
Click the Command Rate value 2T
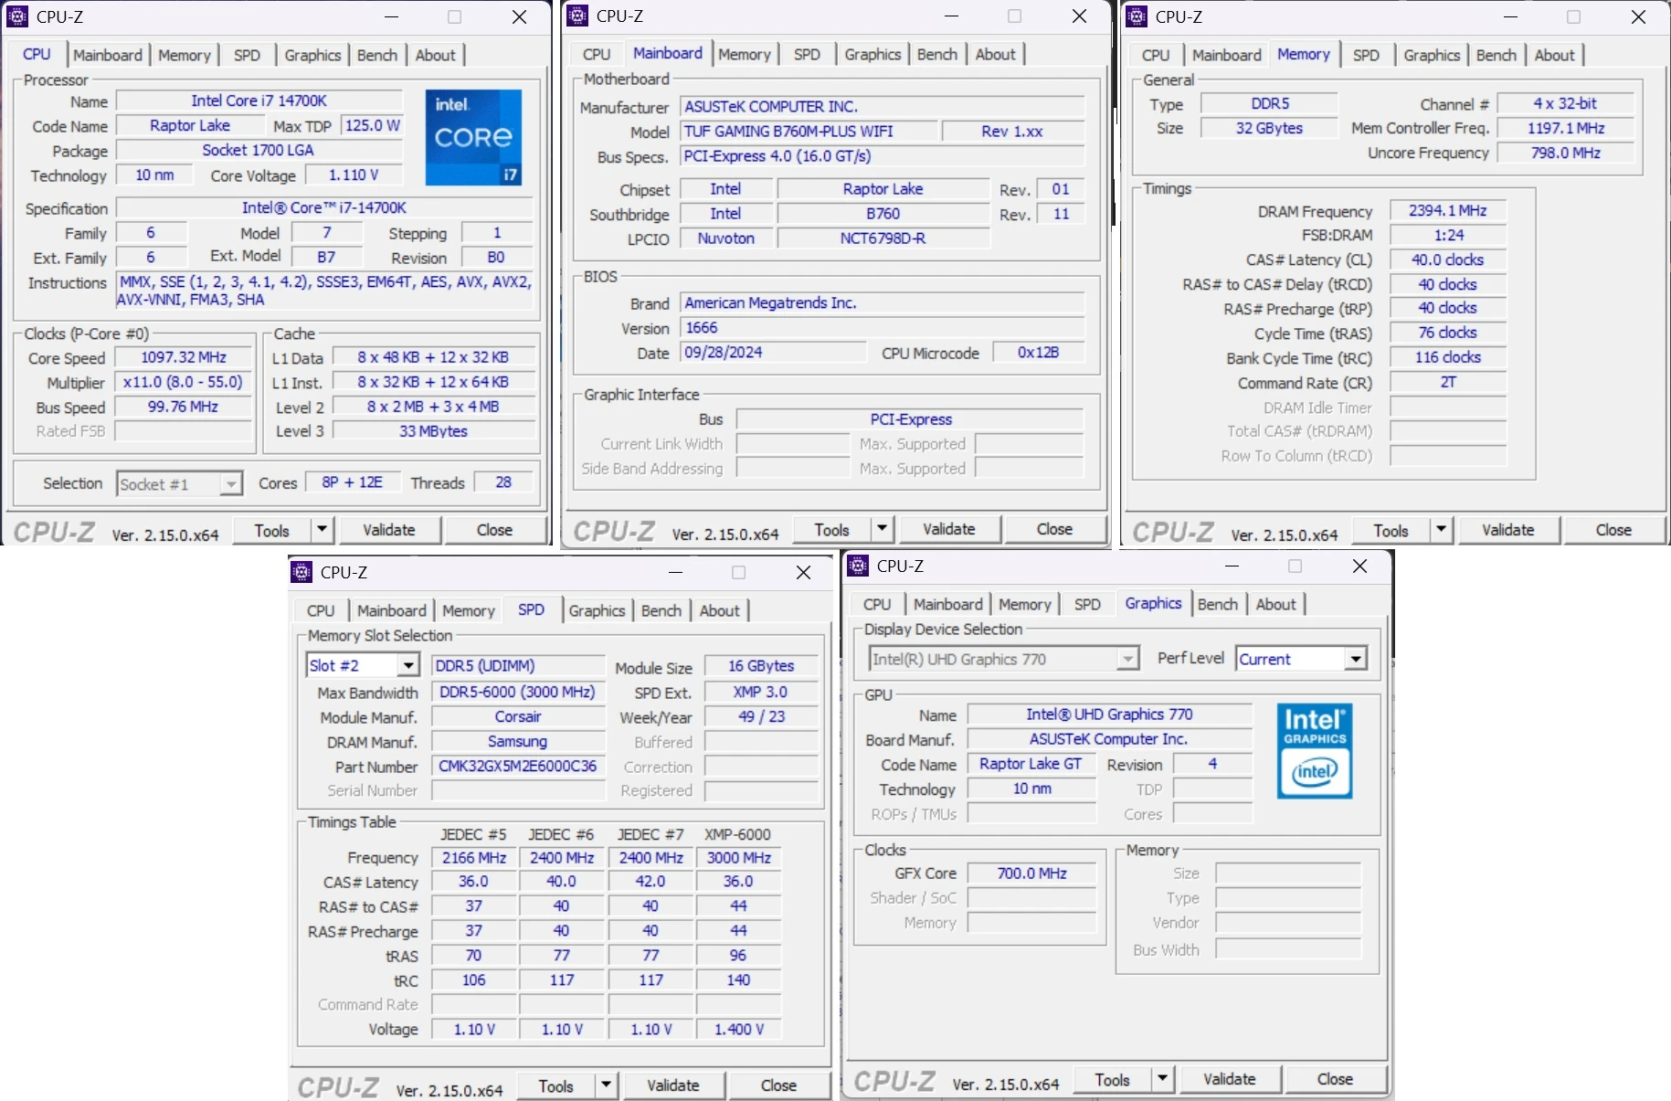point(1448,383)
